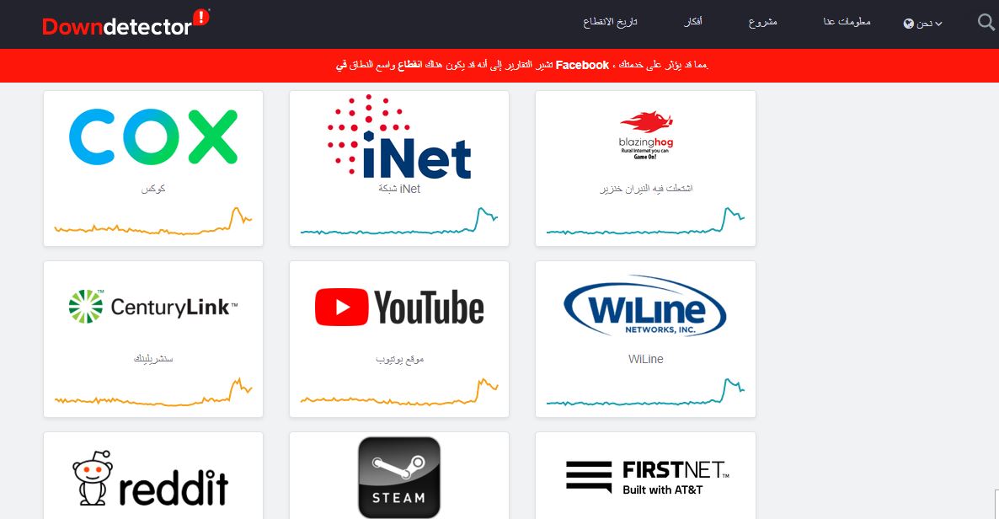The width and height of the screenshot is (999, 519).
Task: Open the search magnifier icon
Action: [x=986, y=23]
